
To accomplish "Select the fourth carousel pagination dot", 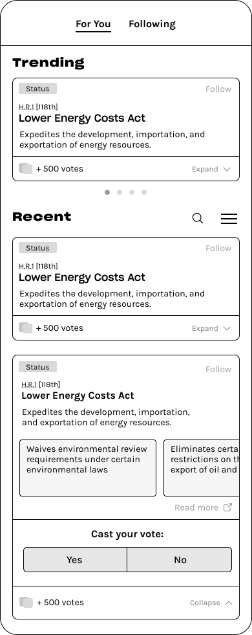I will 144,192.
